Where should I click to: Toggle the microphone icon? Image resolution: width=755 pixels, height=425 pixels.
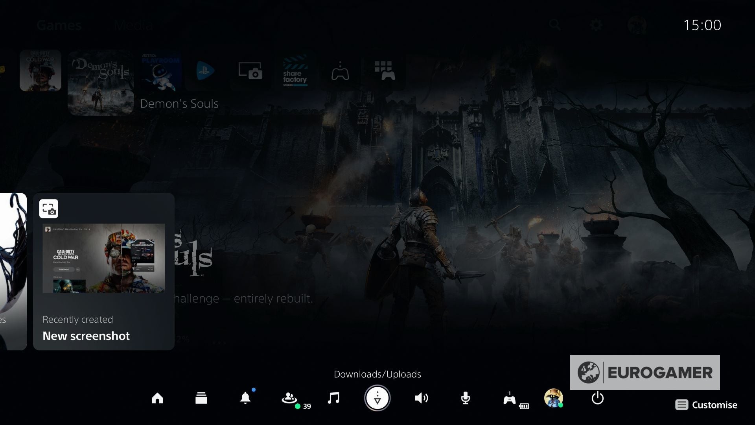[466, 398]
